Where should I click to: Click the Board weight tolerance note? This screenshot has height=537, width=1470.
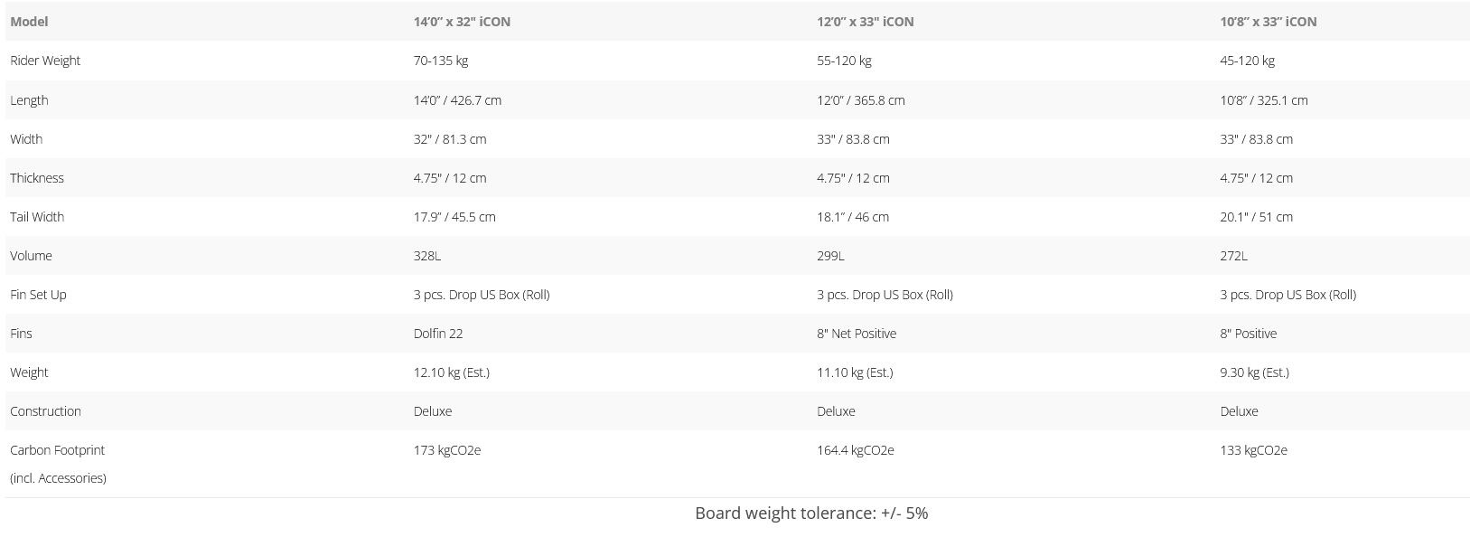(811, 513)
